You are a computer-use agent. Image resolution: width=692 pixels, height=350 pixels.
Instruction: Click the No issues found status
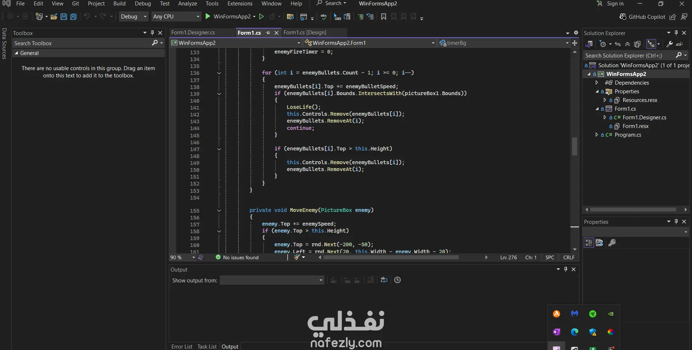pyautogui.click(x=237, y=257)
